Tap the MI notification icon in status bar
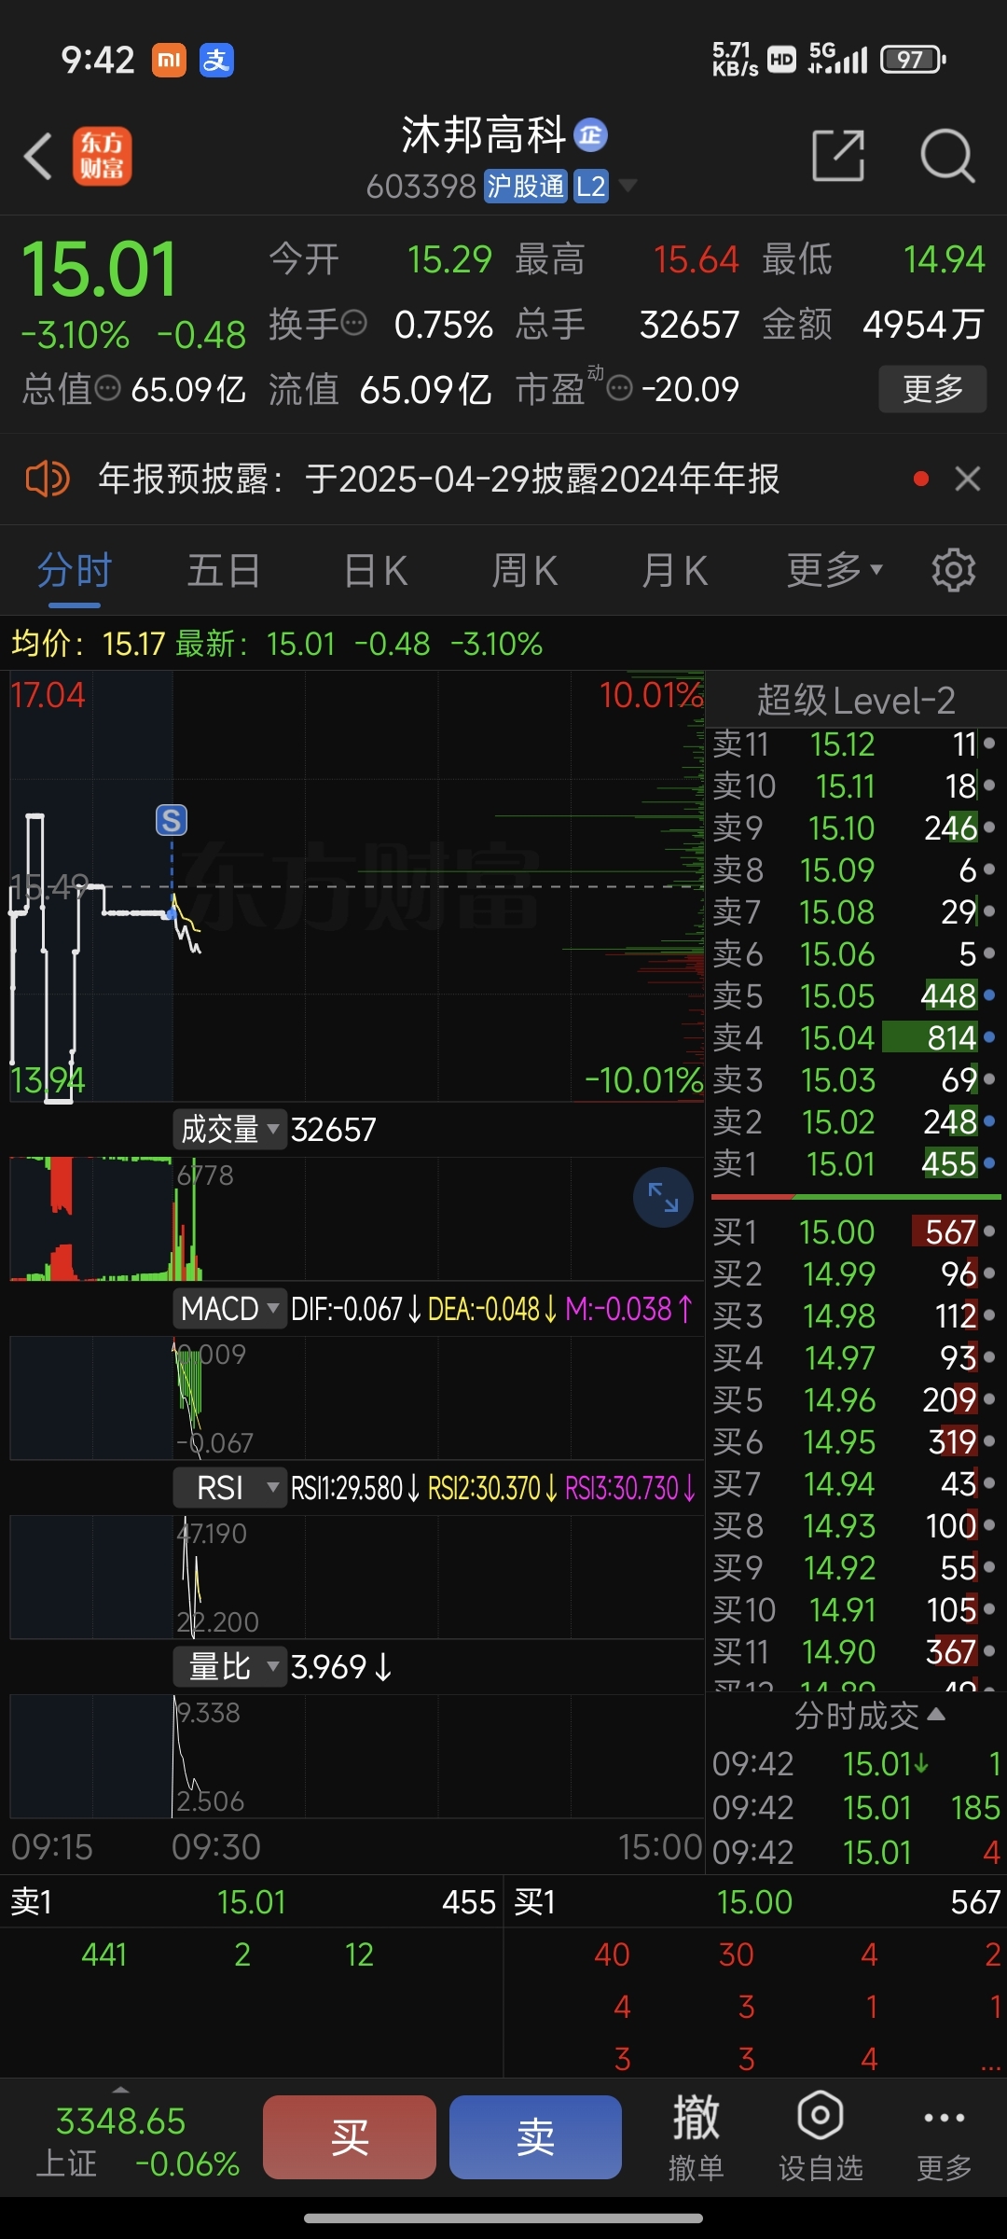The width and height of the screenshot is (1007, 2239). [169, 61]
